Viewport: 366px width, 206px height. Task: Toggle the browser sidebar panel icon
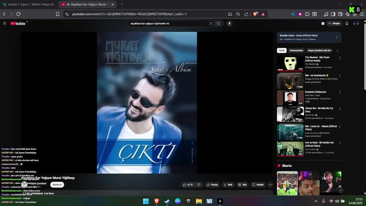333,14
